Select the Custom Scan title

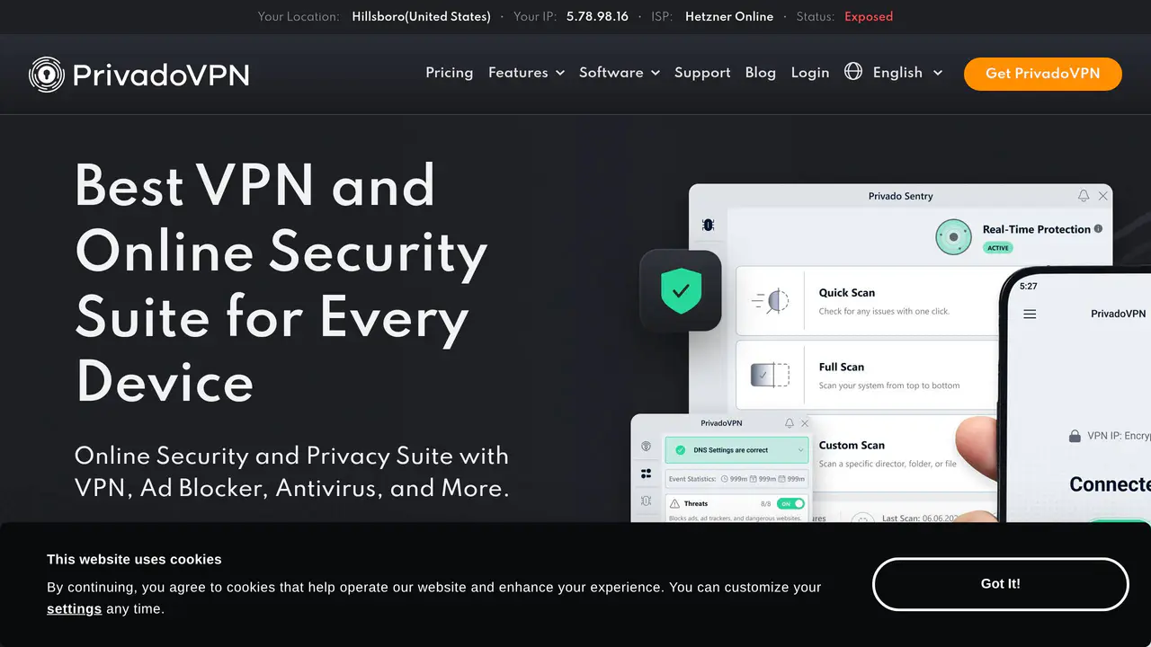(852, 445)
